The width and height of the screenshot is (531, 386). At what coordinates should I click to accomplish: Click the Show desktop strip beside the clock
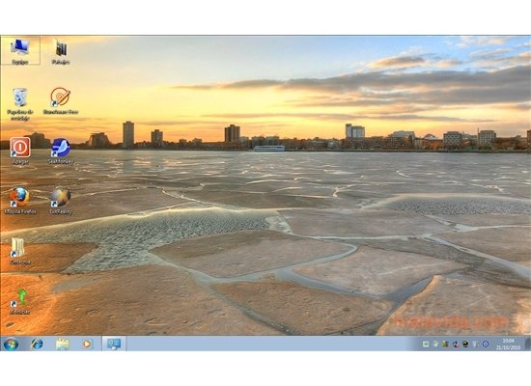pos(527,344)
